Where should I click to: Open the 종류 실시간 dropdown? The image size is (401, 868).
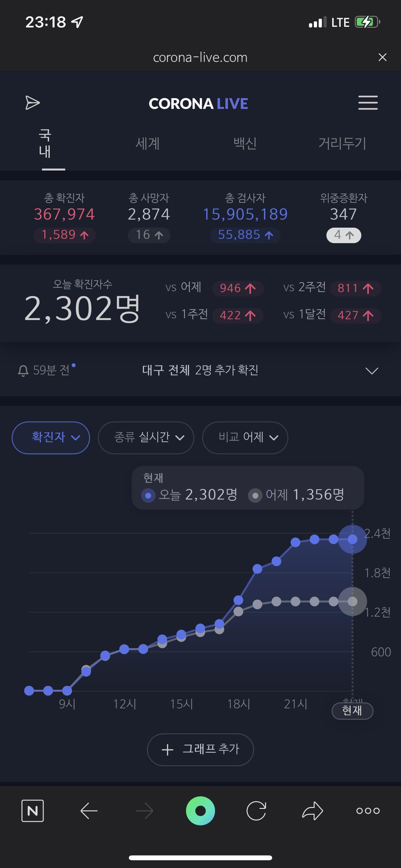tap(146, 438)
